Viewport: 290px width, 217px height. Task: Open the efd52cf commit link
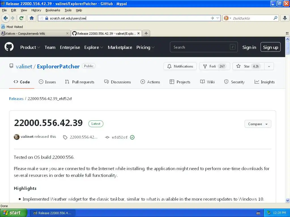pyautogui.click(x=120, y=137)
